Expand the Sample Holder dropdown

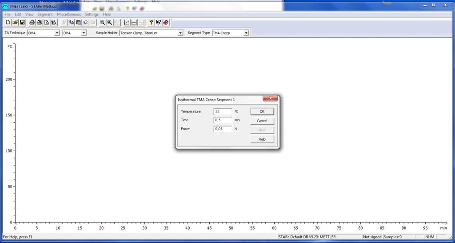[x=180, y=33]
